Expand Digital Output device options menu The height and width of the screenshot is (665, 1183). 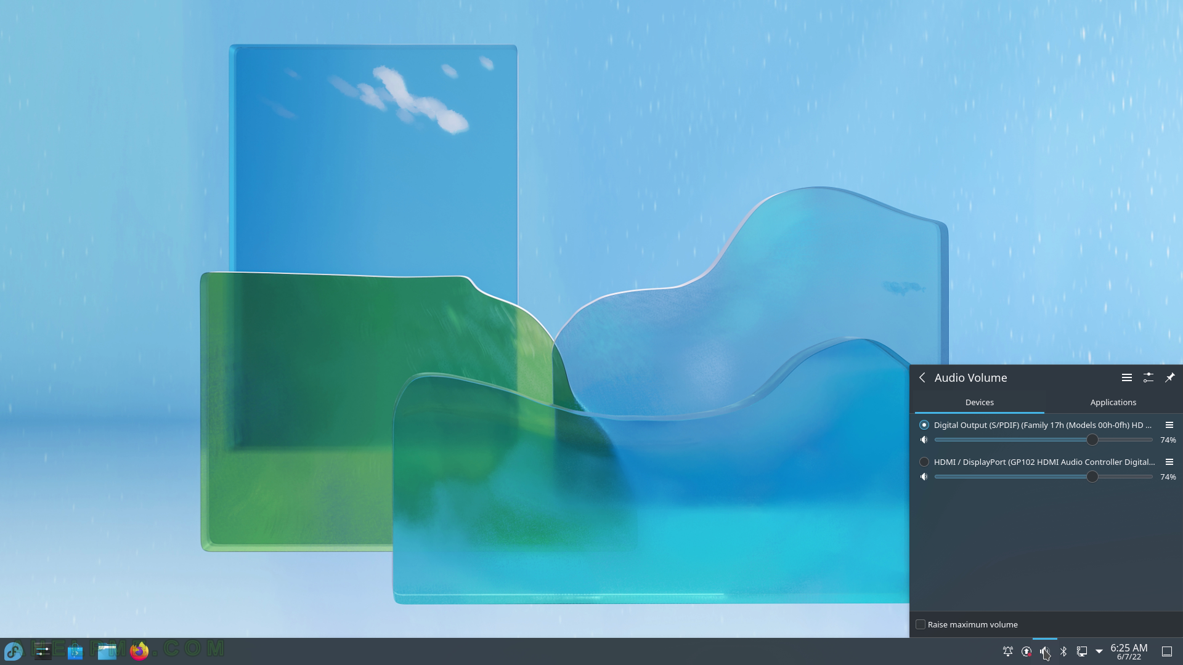tap(1169, 425)
